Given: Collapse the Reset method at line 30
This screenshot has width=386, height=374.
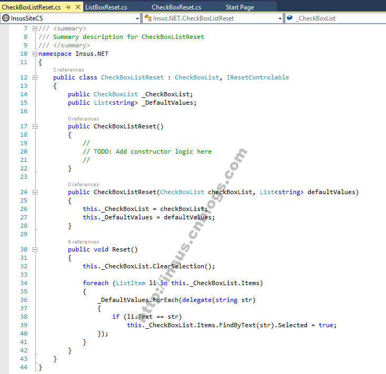Looking at the screenshot, I should coord(35,249).
